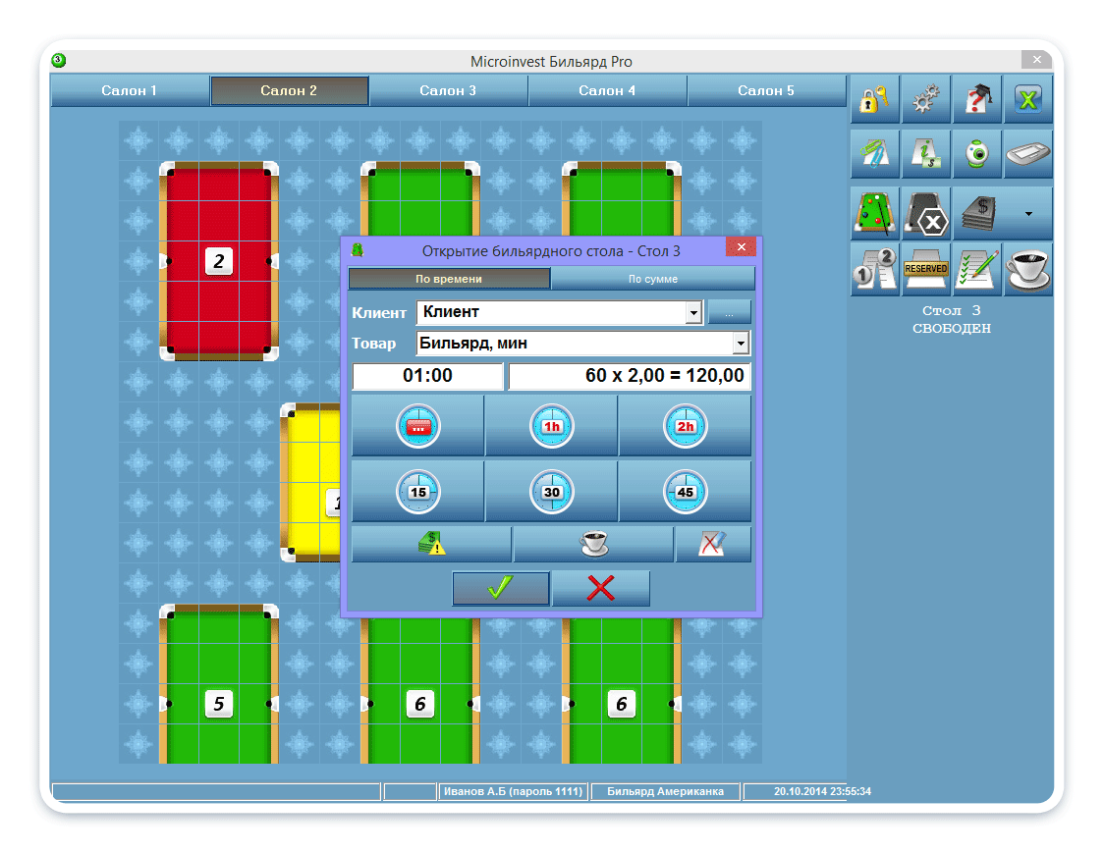
Task: Open the Салон 5 tab
Action: [766, 90]
